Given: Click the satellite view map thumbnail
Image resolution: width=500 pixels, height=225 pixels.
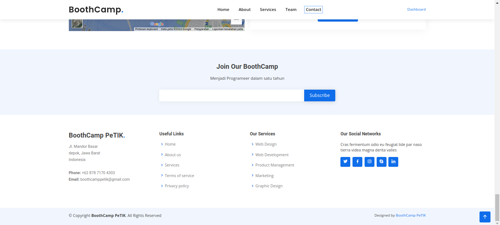Looking at the screenshot, I should tap(77, 24).
